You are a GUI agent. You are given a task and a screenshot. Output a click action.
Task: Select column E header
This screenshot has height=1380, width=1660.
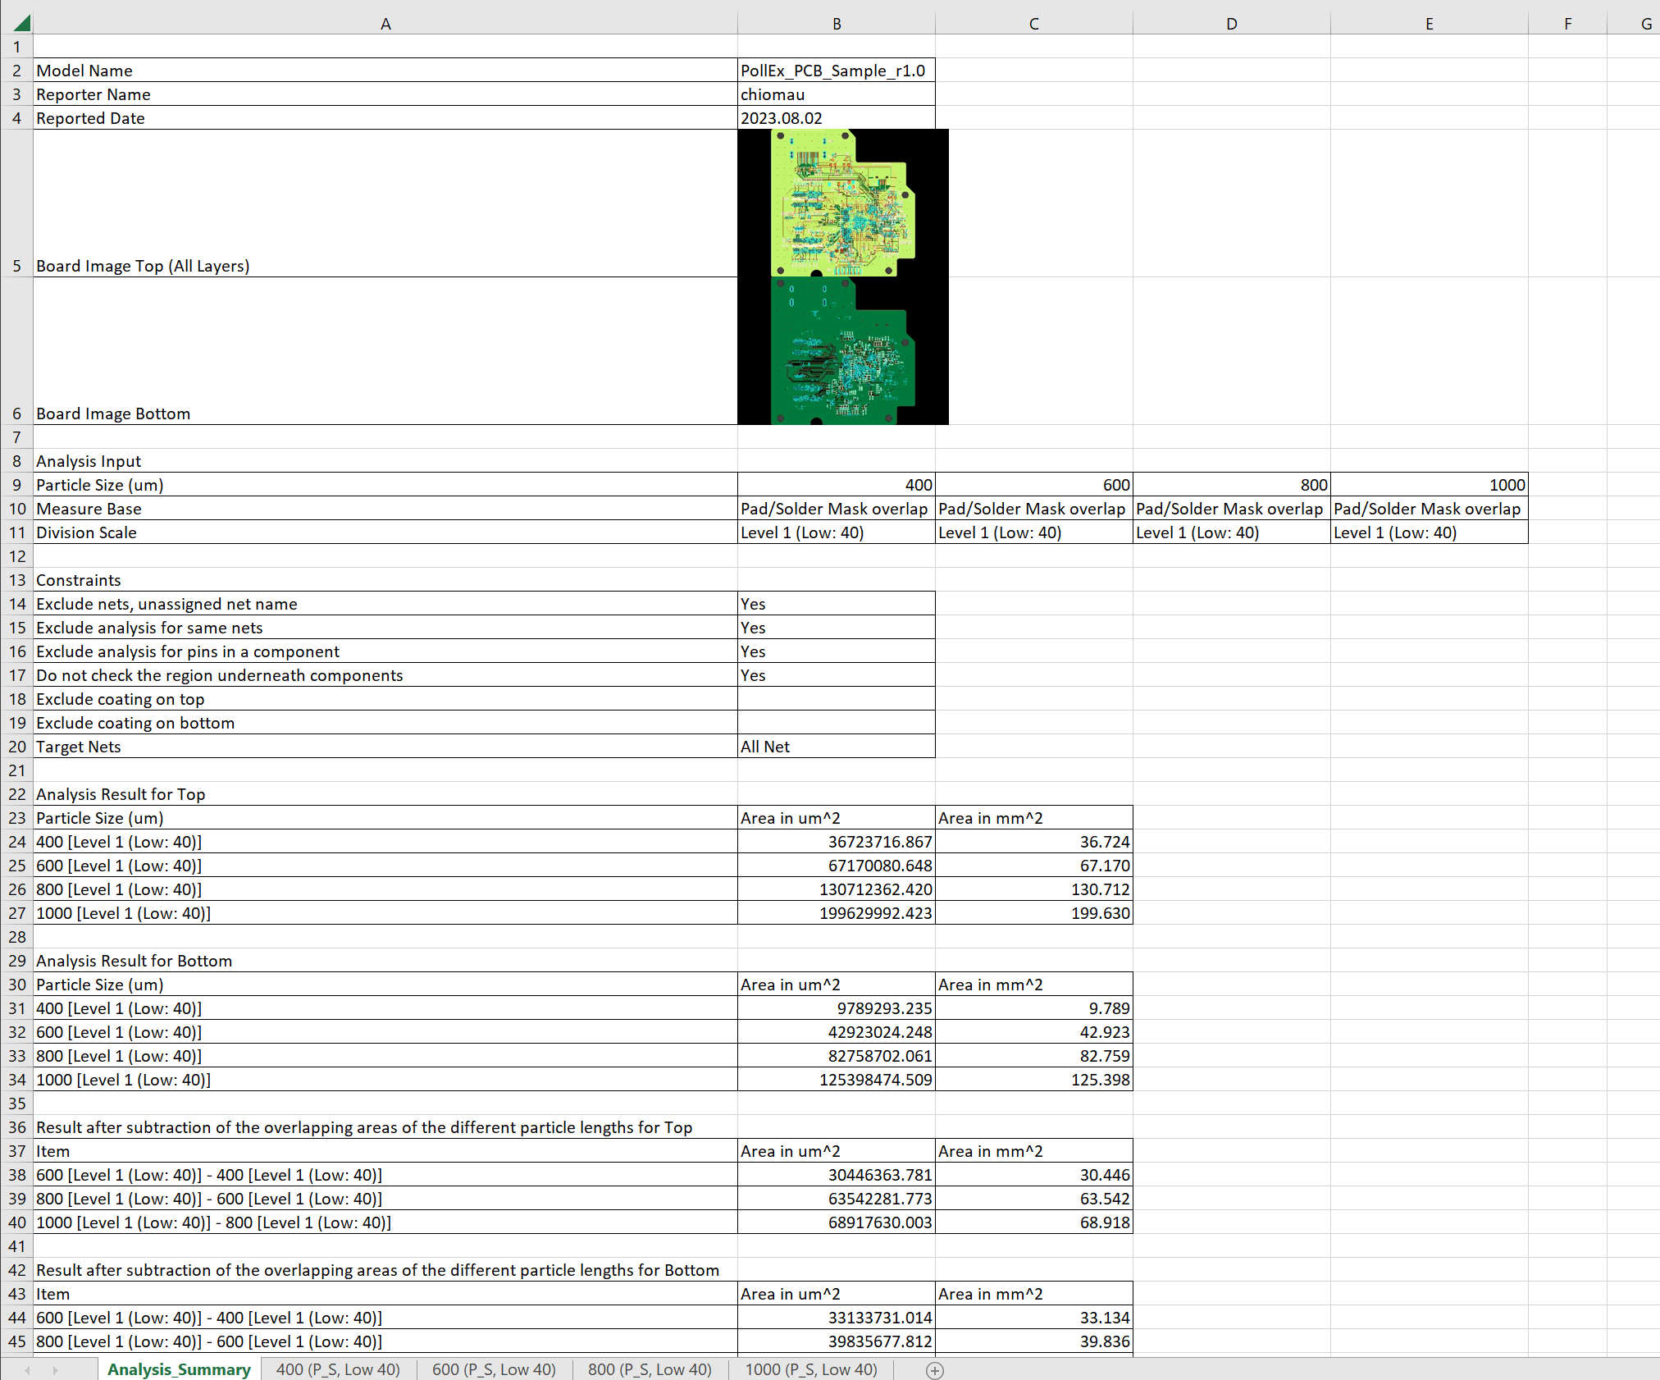pos(1429,24)
